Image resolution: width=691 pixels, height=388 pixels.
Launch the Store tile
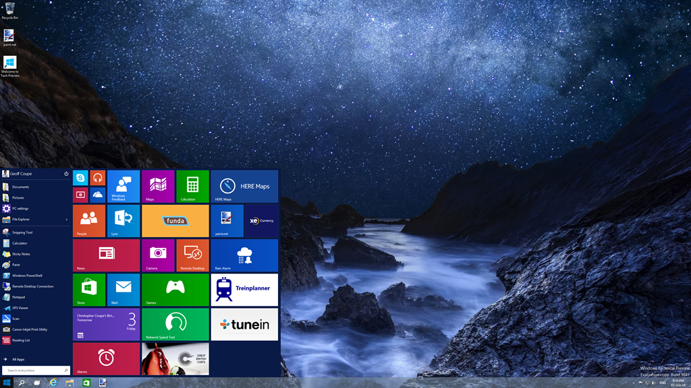tap(89, 290)
